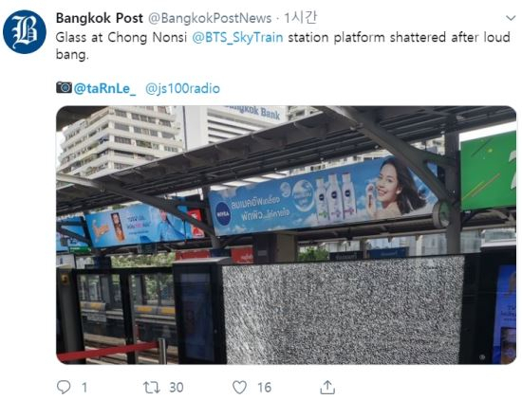Open the Bangkok Post display name
Viewport: 522px width, 400px height.
pos(100,18)
